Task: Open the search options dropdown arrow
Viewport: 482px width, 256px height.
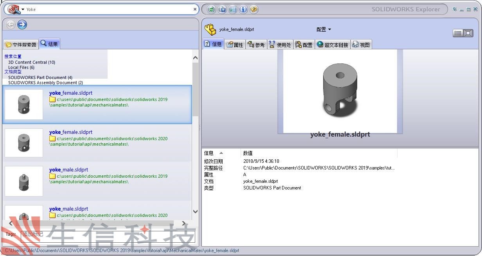Action: pos(23,9)
